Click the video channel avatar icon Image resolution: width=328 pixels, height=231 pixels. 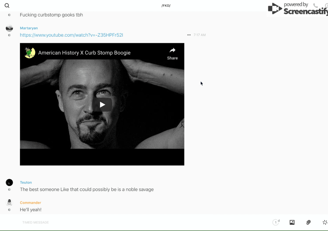[x=30, y=53]
